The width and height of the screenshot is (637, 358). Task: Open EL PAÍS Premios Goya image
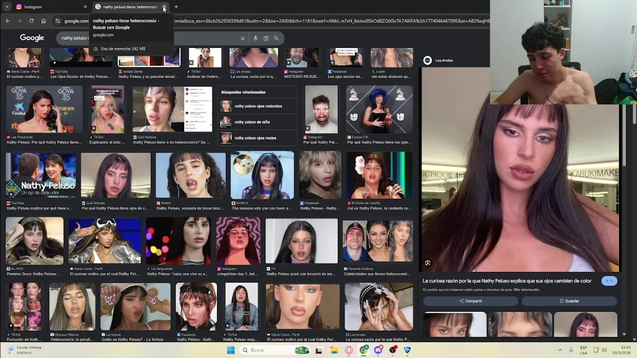[x=34, y=241]
